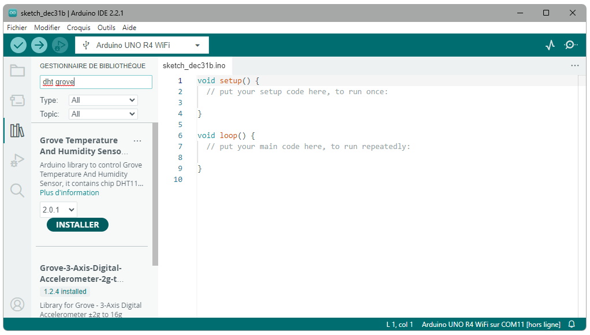Open the Croquis menu
590x335 pixels.
[79, 27]
